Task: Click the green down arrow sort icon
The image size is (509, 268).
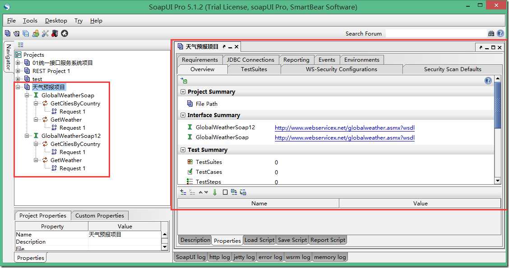Action: [x=215, y=192]
